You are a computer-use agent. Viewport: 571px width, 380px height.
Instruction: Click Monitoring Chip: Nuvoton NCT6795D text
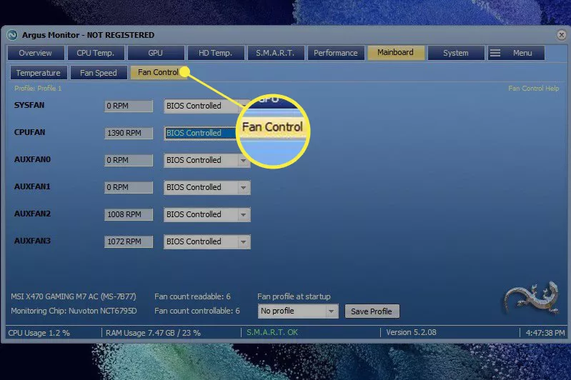(x=74, y=311)
